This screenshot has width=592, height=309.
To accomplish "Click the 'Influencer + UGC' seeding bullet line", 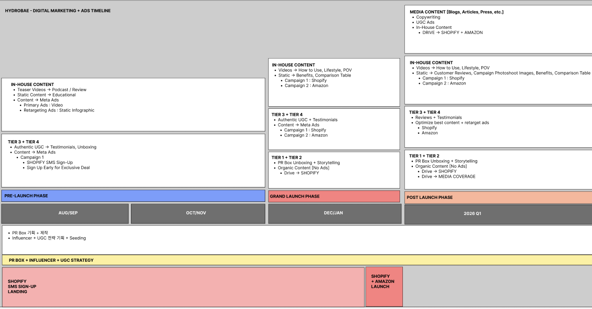I will coord(49,238).
